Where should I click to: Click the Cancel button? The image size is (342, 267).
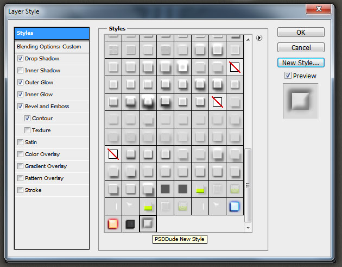301,48
